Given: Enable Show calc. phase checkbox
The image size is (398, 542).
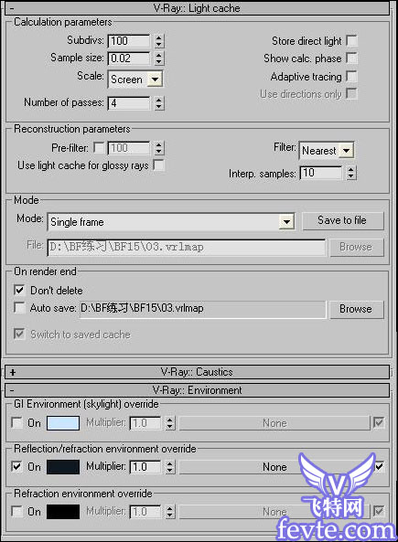Looking at the screenshot, I should (x=351, y=58).
